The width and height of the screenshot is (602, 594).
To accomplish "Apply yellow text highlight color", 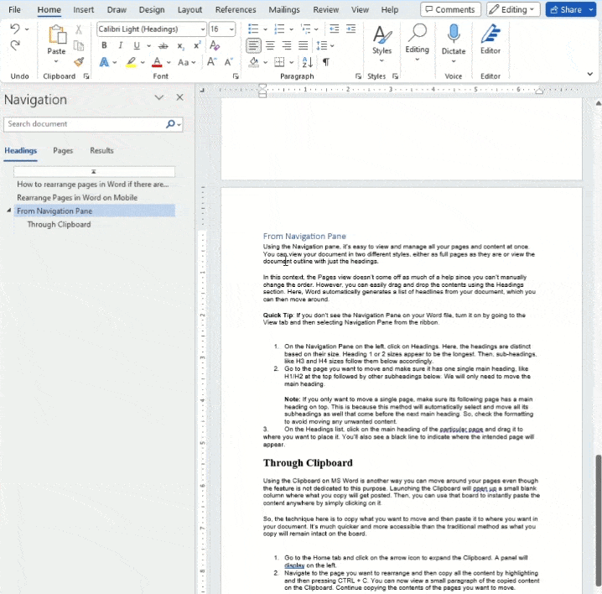I will pyautogui.click(x=131, y=62).
